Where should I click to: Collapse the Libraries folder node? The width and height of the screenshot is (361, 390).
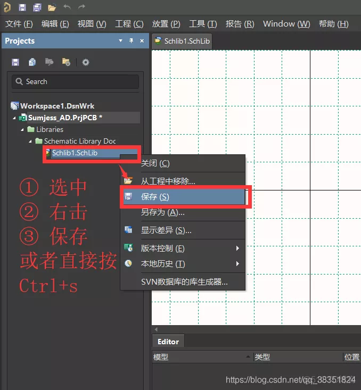coord(22,130)
